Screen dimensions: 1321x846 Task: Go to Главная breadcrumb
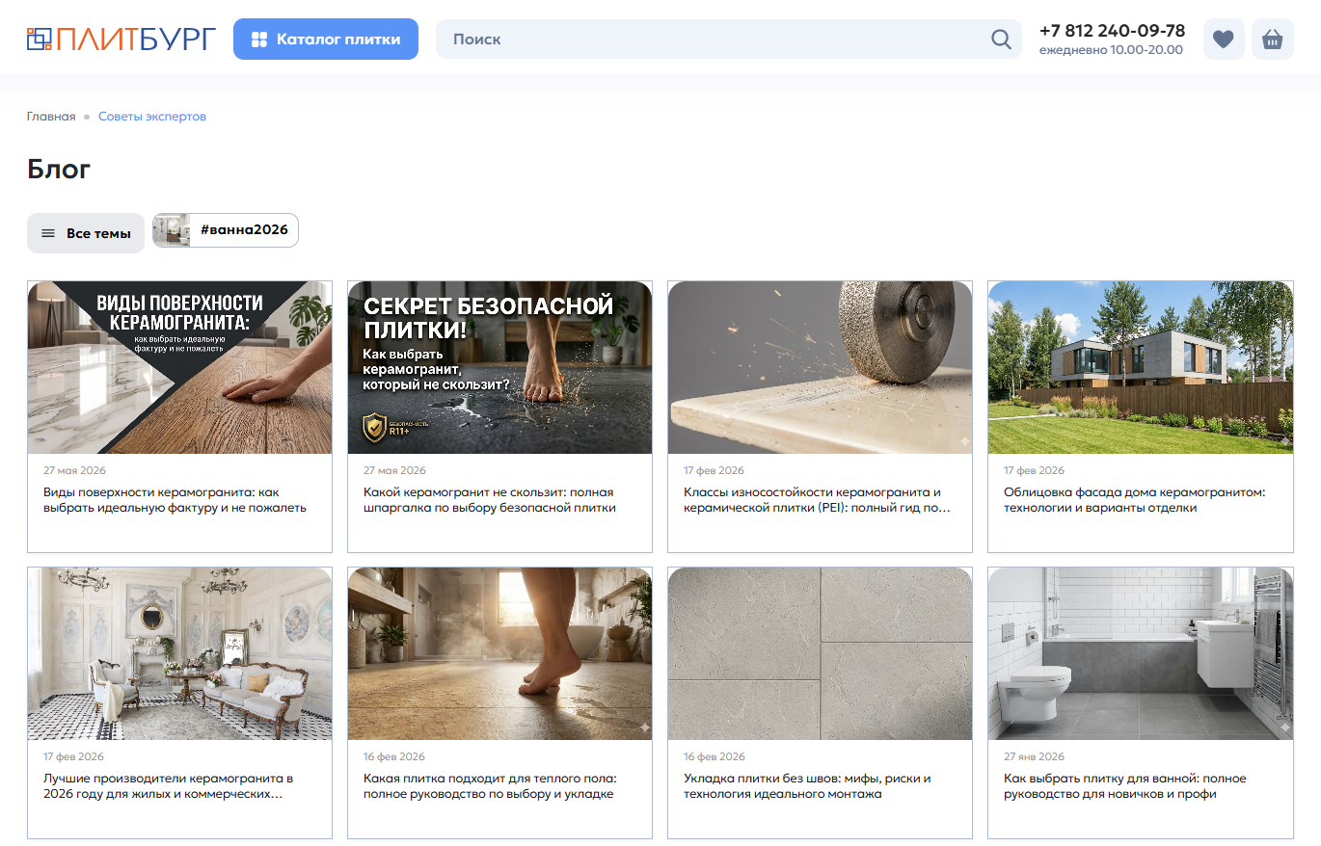[51, 117]
